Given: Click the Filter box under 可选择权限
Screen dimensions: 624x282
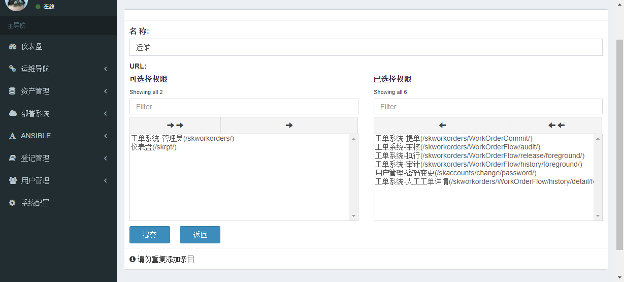Looking at the screenshot, I should [244, 107].
